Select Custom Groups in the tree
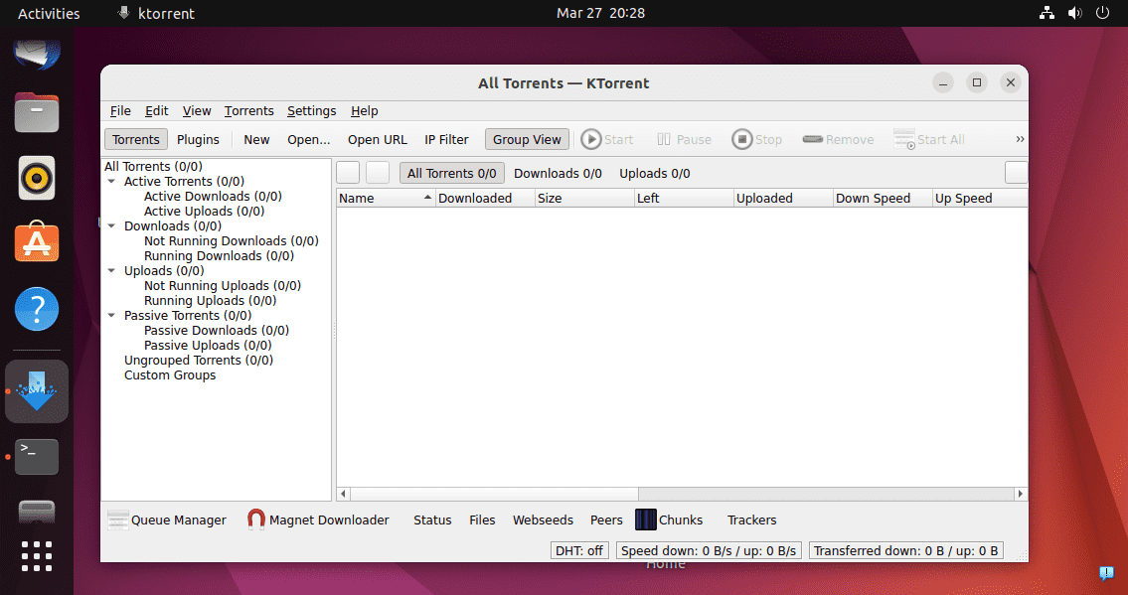This screenshot has height=595, width=1128. (x=170, y=375)
